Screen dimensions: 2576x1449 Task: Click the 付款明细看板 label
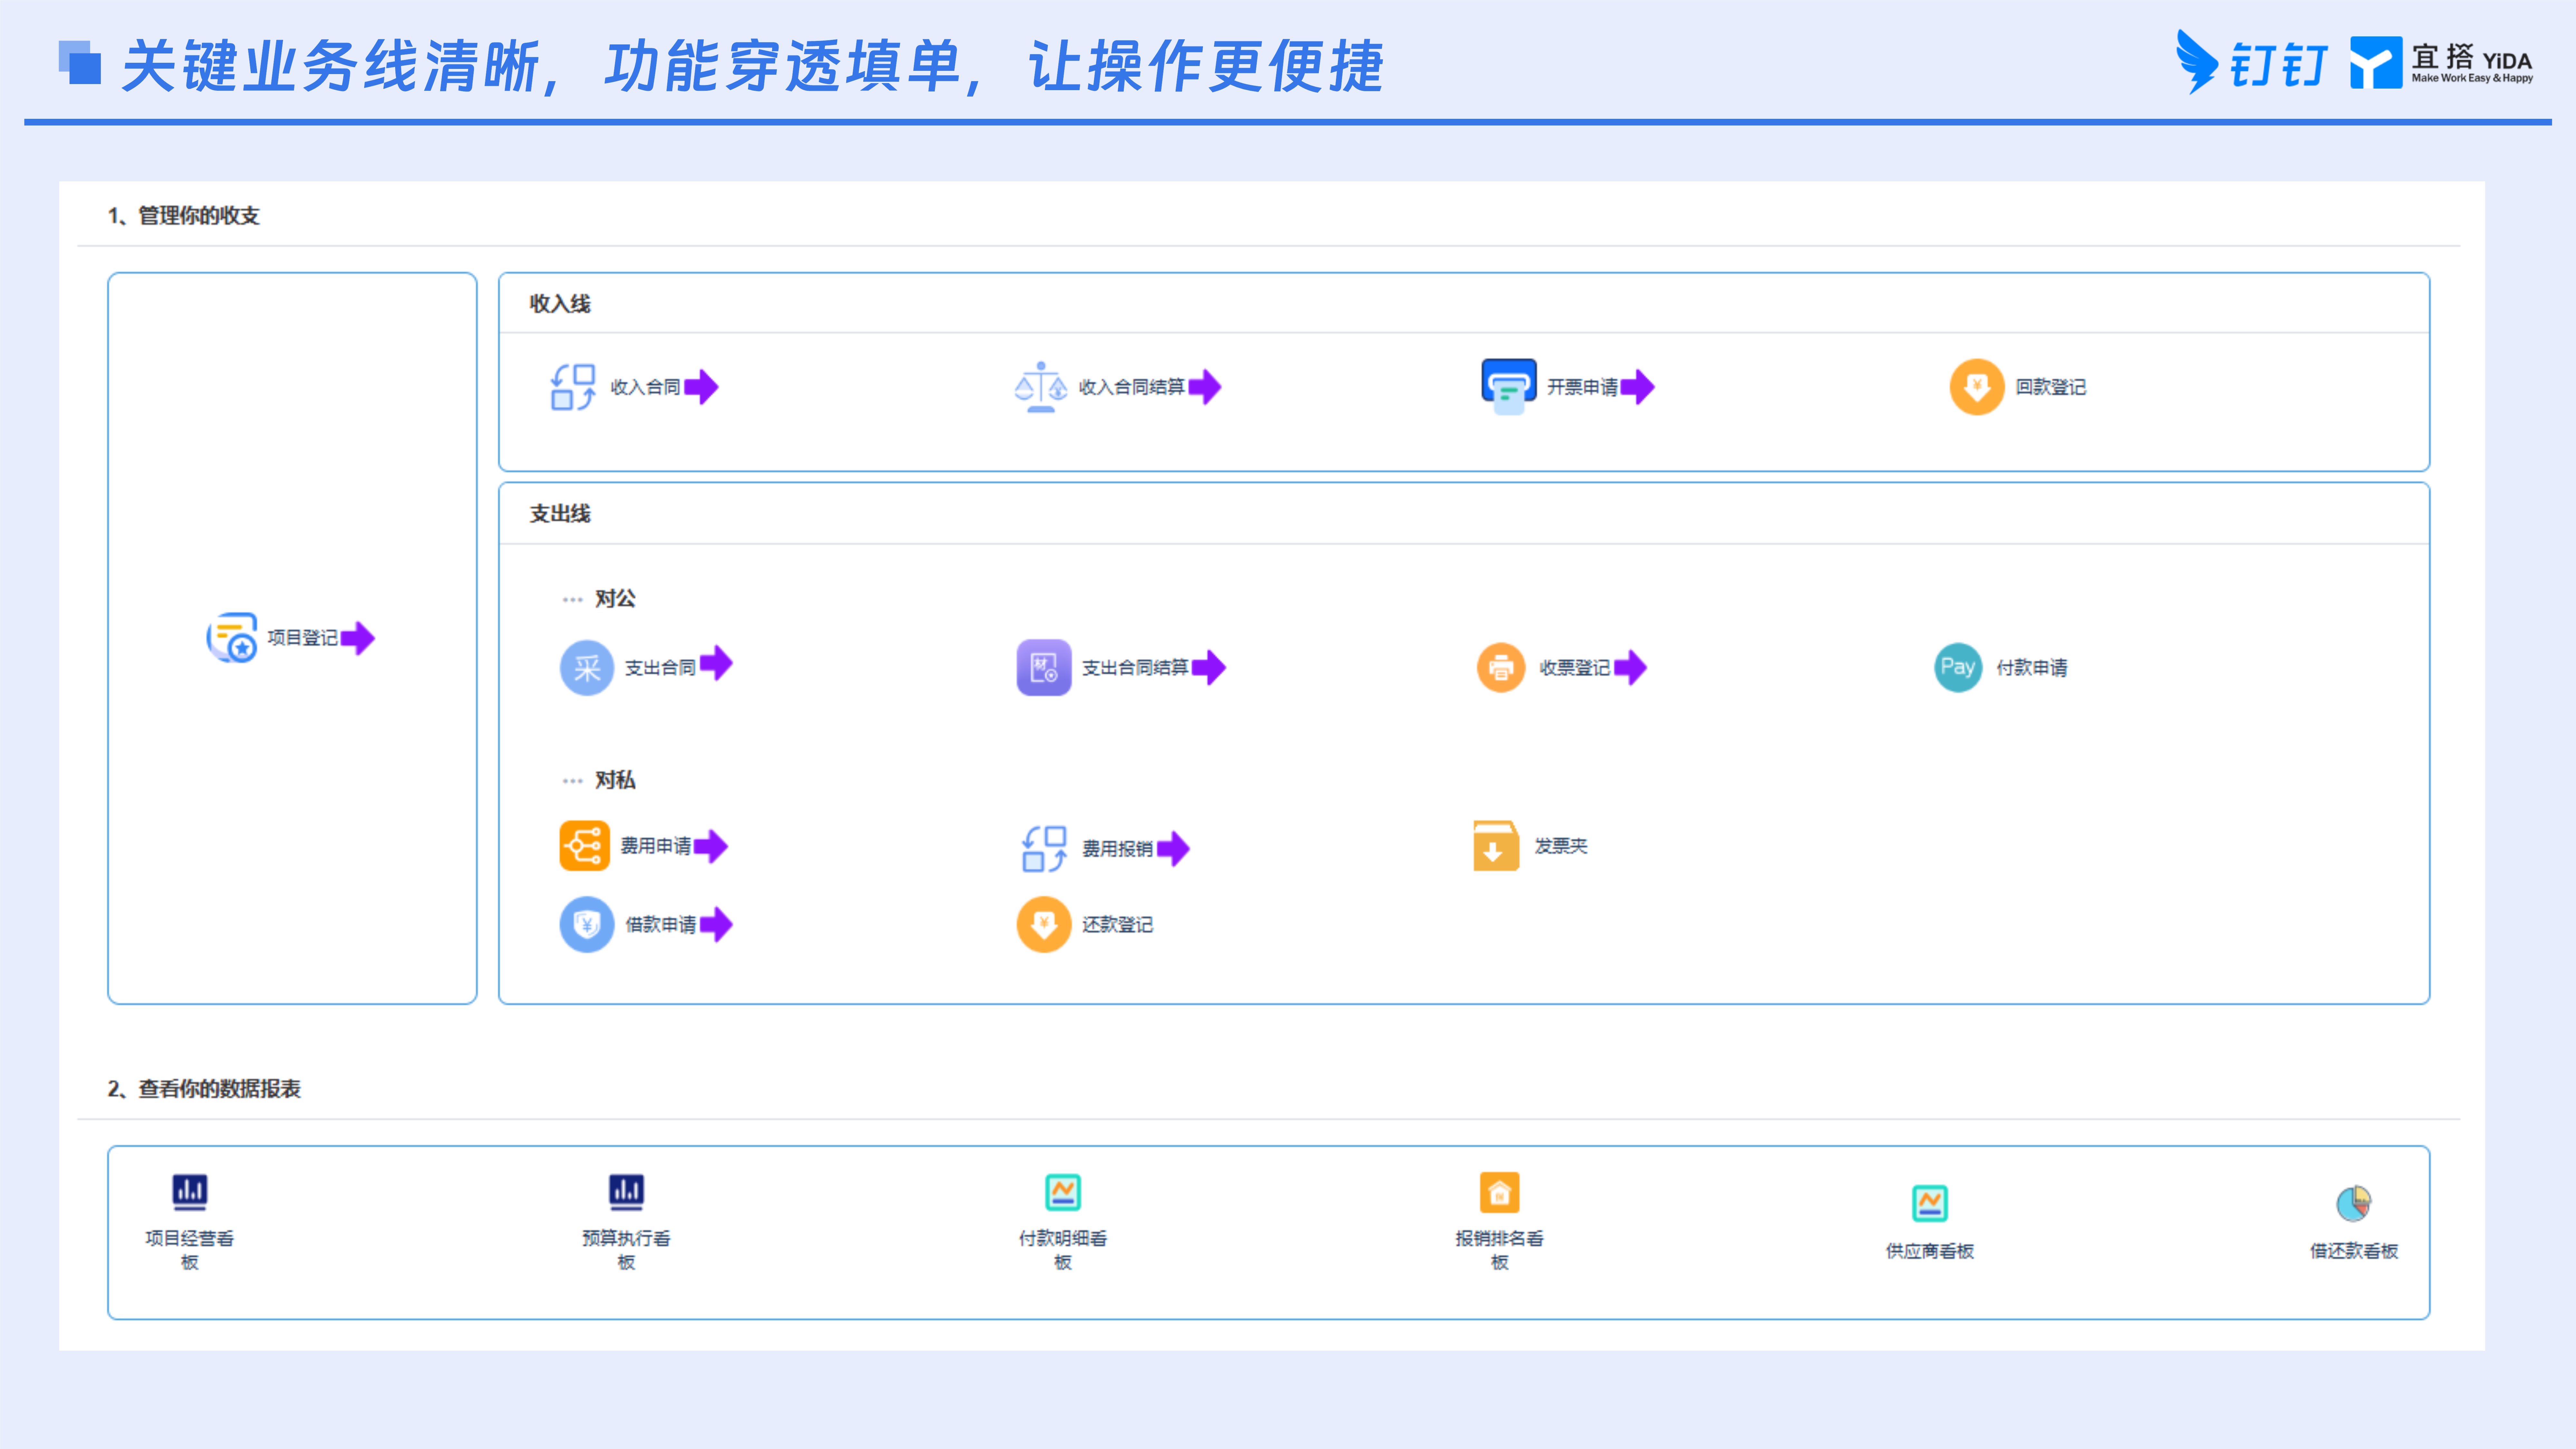pyautogui.click(x=1063, y=1250)
